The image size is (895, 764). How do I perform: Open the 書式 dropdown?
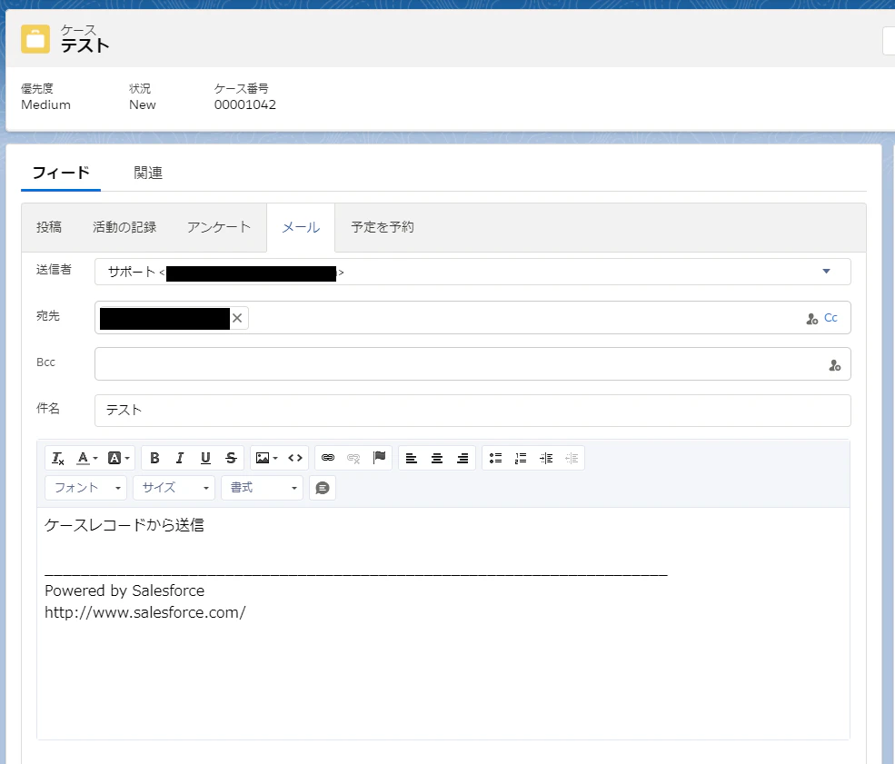pos(262,488)
